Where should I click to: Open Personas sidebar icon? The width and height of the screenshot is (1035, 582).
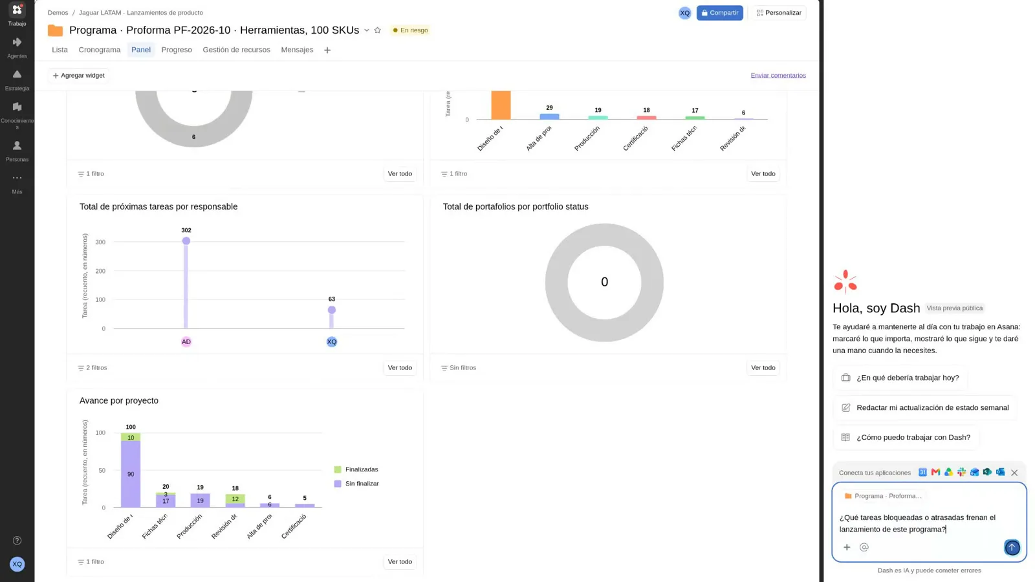(17, 151)
